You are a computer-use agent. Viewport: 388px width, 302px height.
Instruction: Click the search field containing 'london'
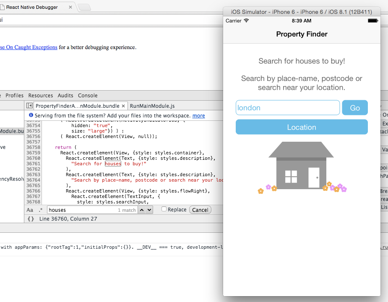288,108
